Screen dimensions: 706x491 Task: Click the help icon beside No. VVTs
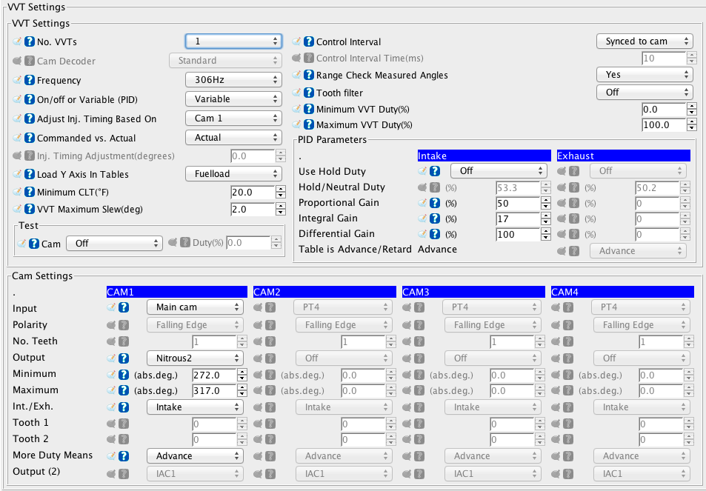[x=30, y=41]
